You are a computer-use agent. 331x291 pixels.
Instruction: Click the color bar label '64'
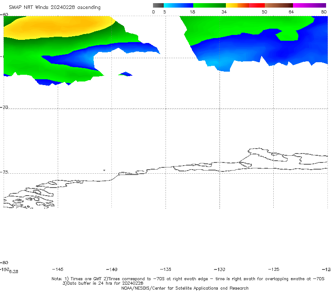(x=291, y=12)
